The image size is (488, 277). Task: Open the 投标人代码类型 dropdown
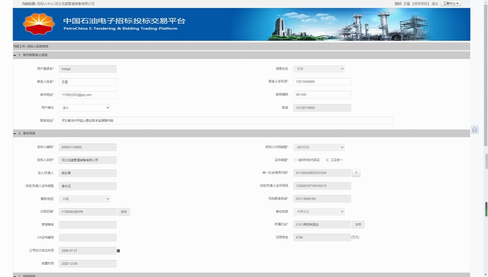[x=319, y=147]
